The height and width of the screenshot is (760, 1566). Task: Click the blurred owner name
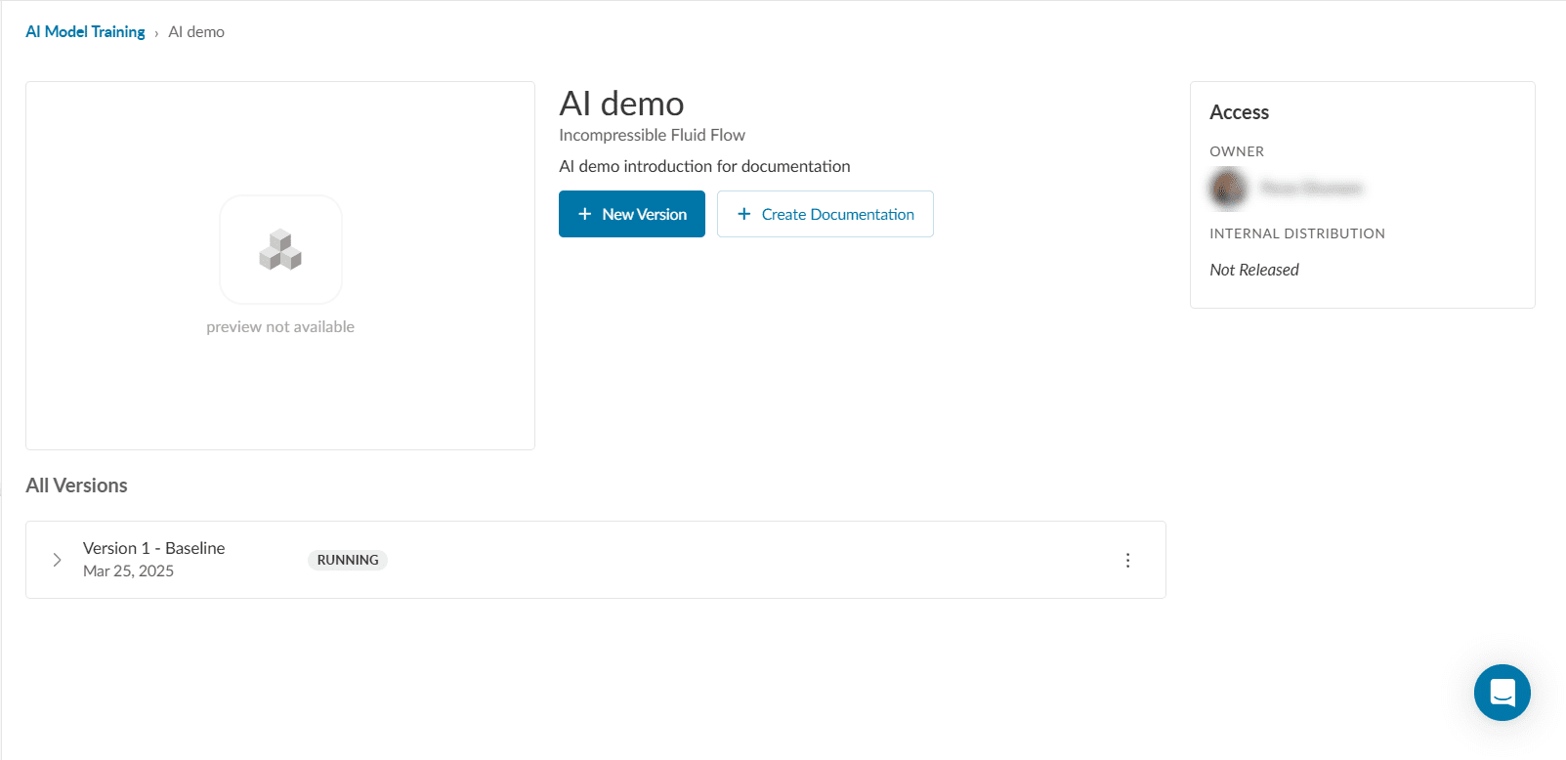point(1311,189)
